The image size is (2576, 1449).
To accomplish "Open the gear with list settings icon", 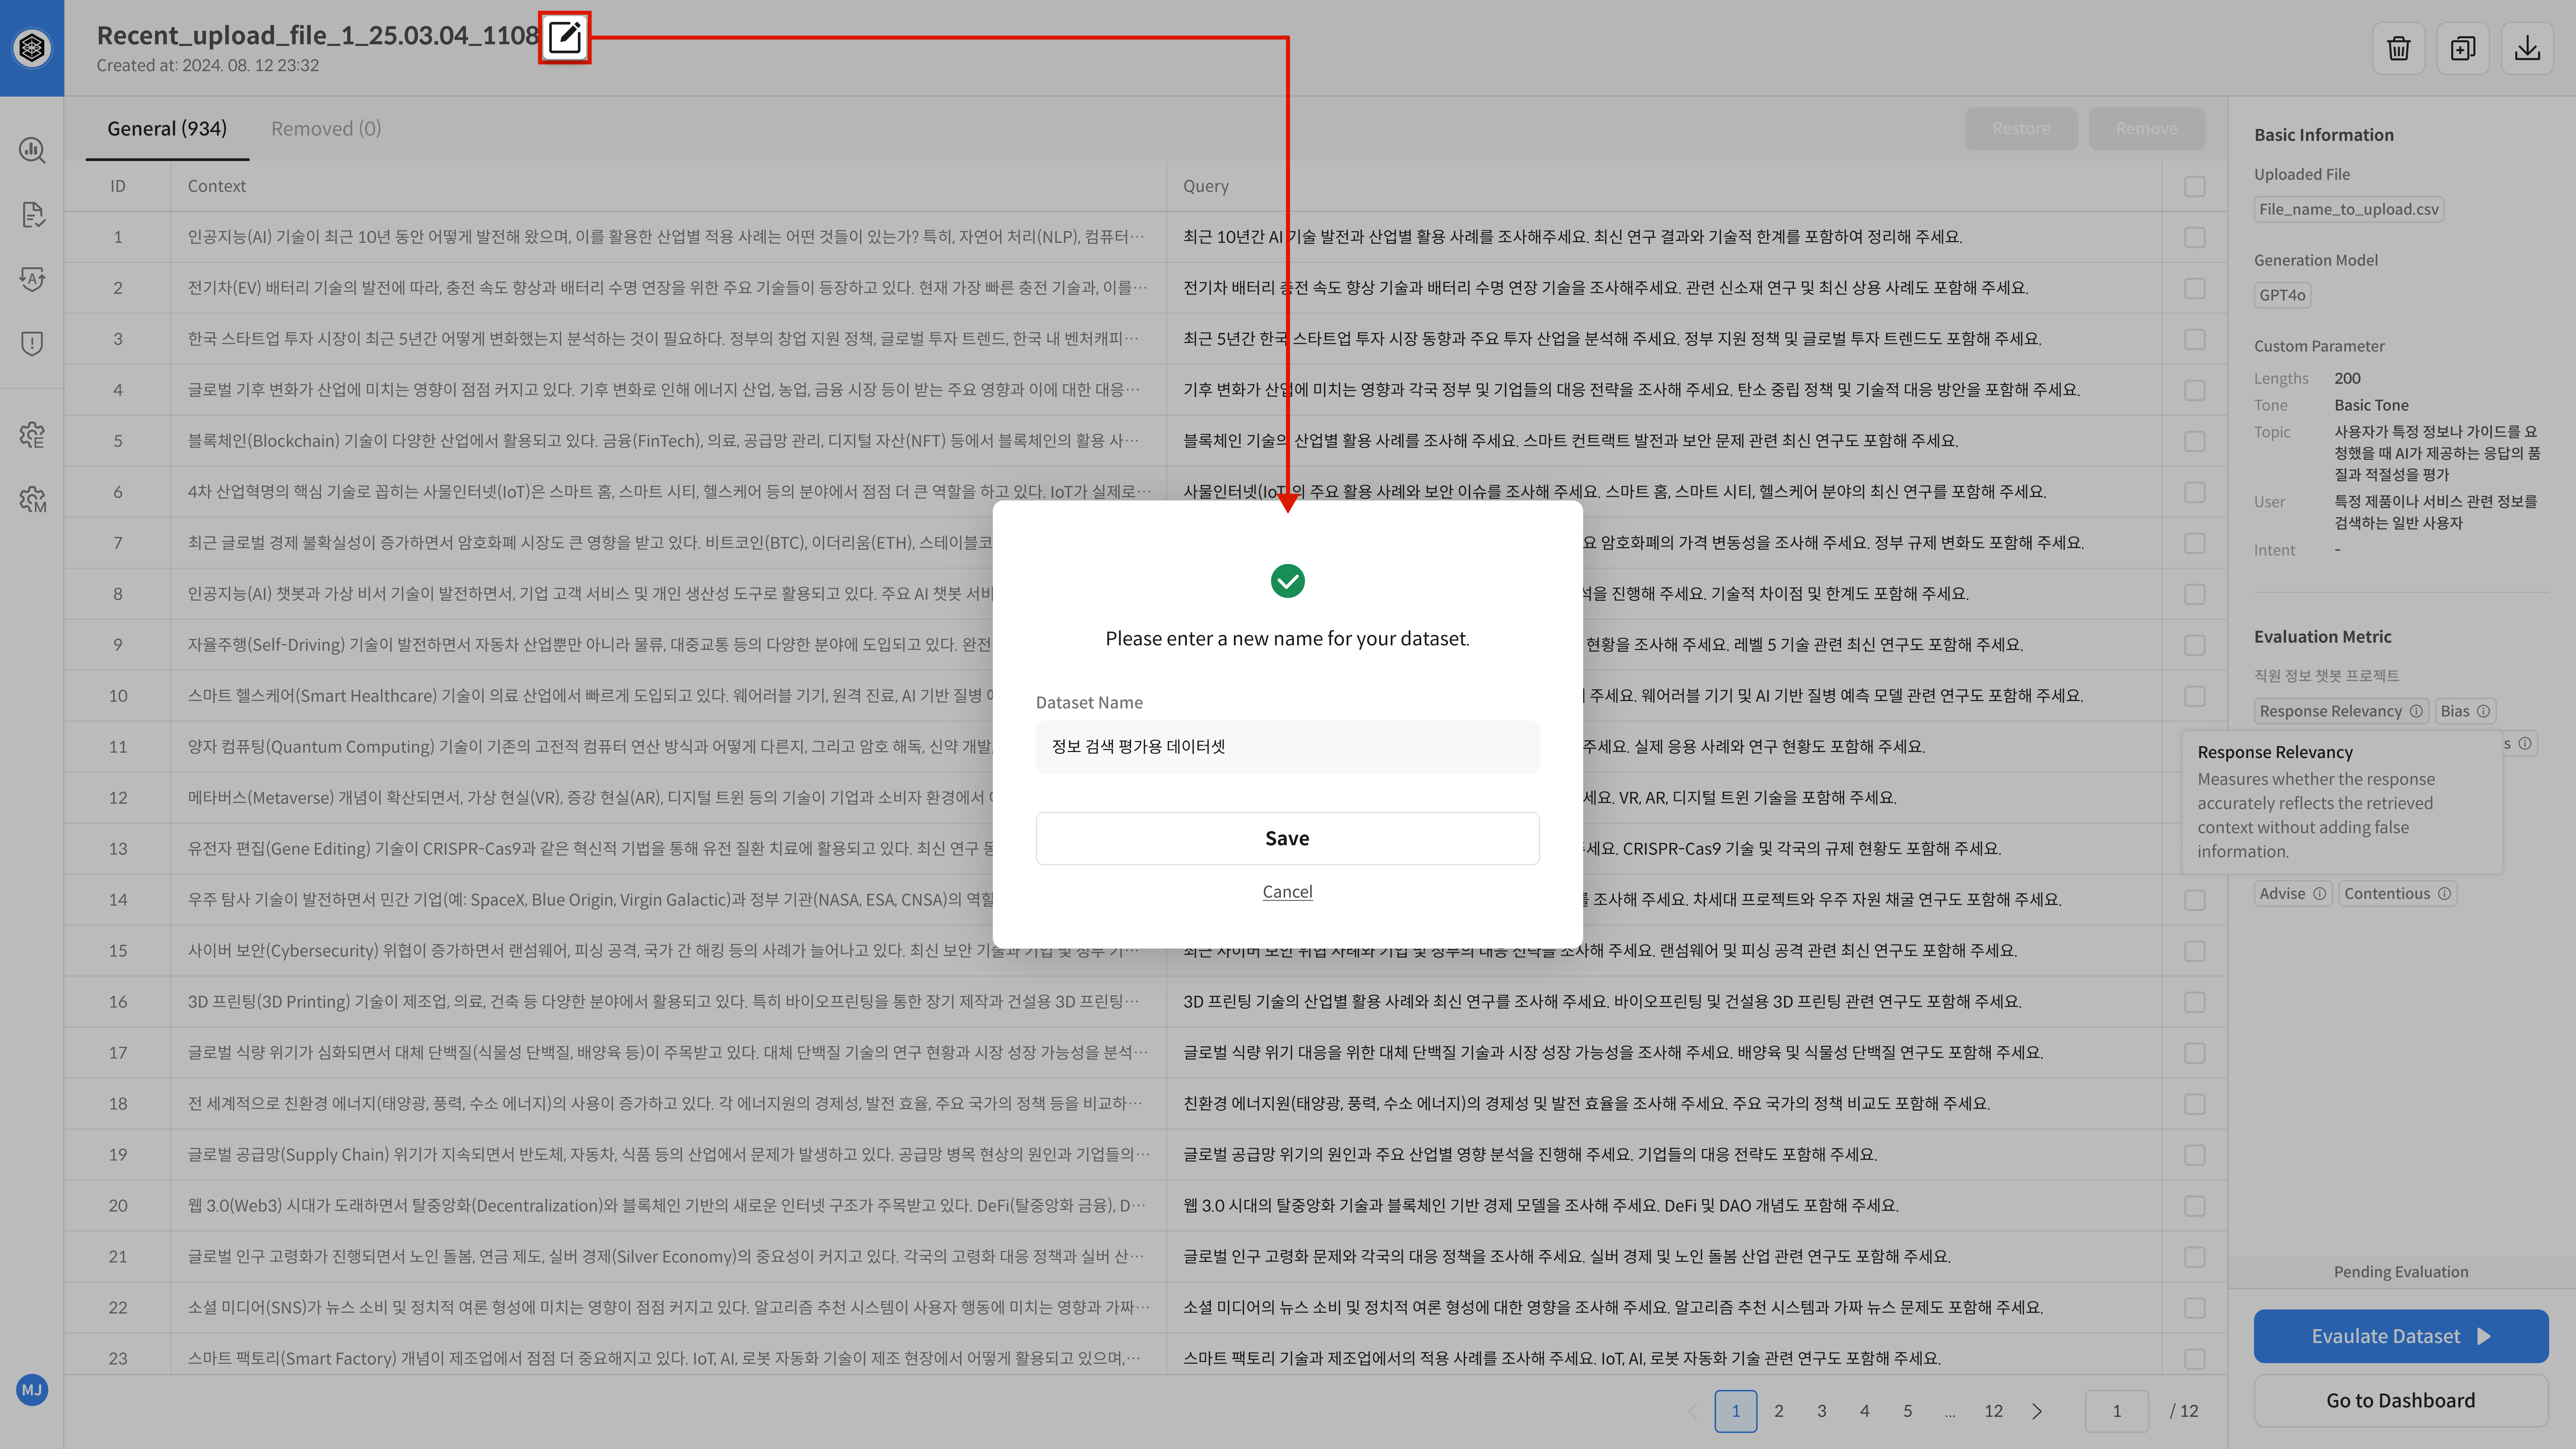I will [x=32, y=435].
